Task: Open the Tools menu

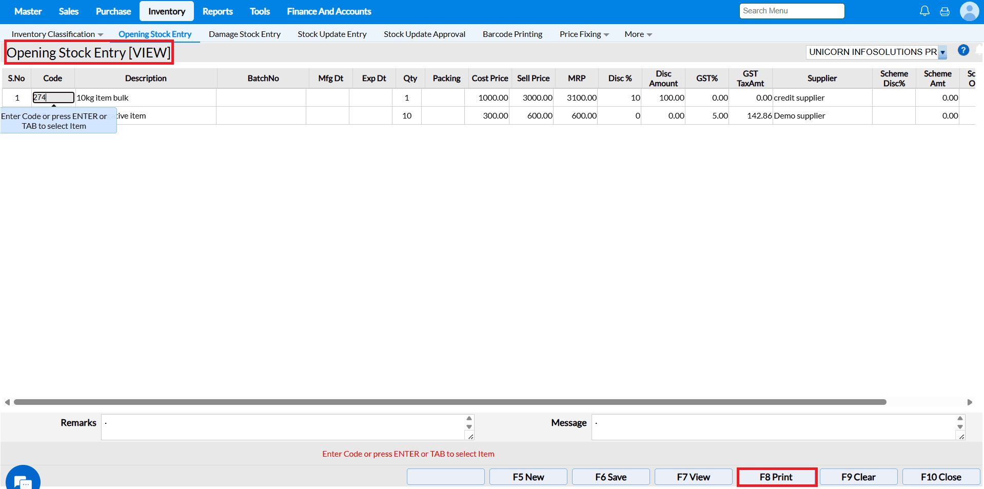Action: coord(260,11)
